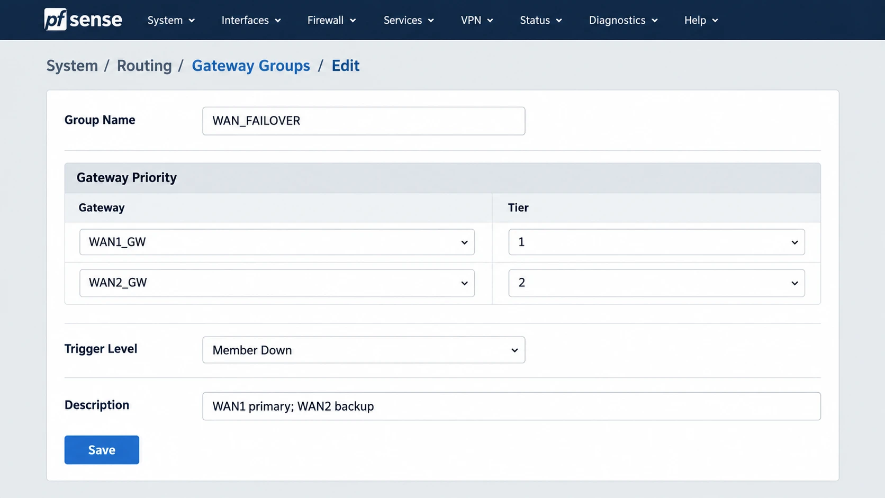Open the Tier 1 dropdown for WAN1_GW
Viewport: 885px width, 498px height.
[656, 242]
